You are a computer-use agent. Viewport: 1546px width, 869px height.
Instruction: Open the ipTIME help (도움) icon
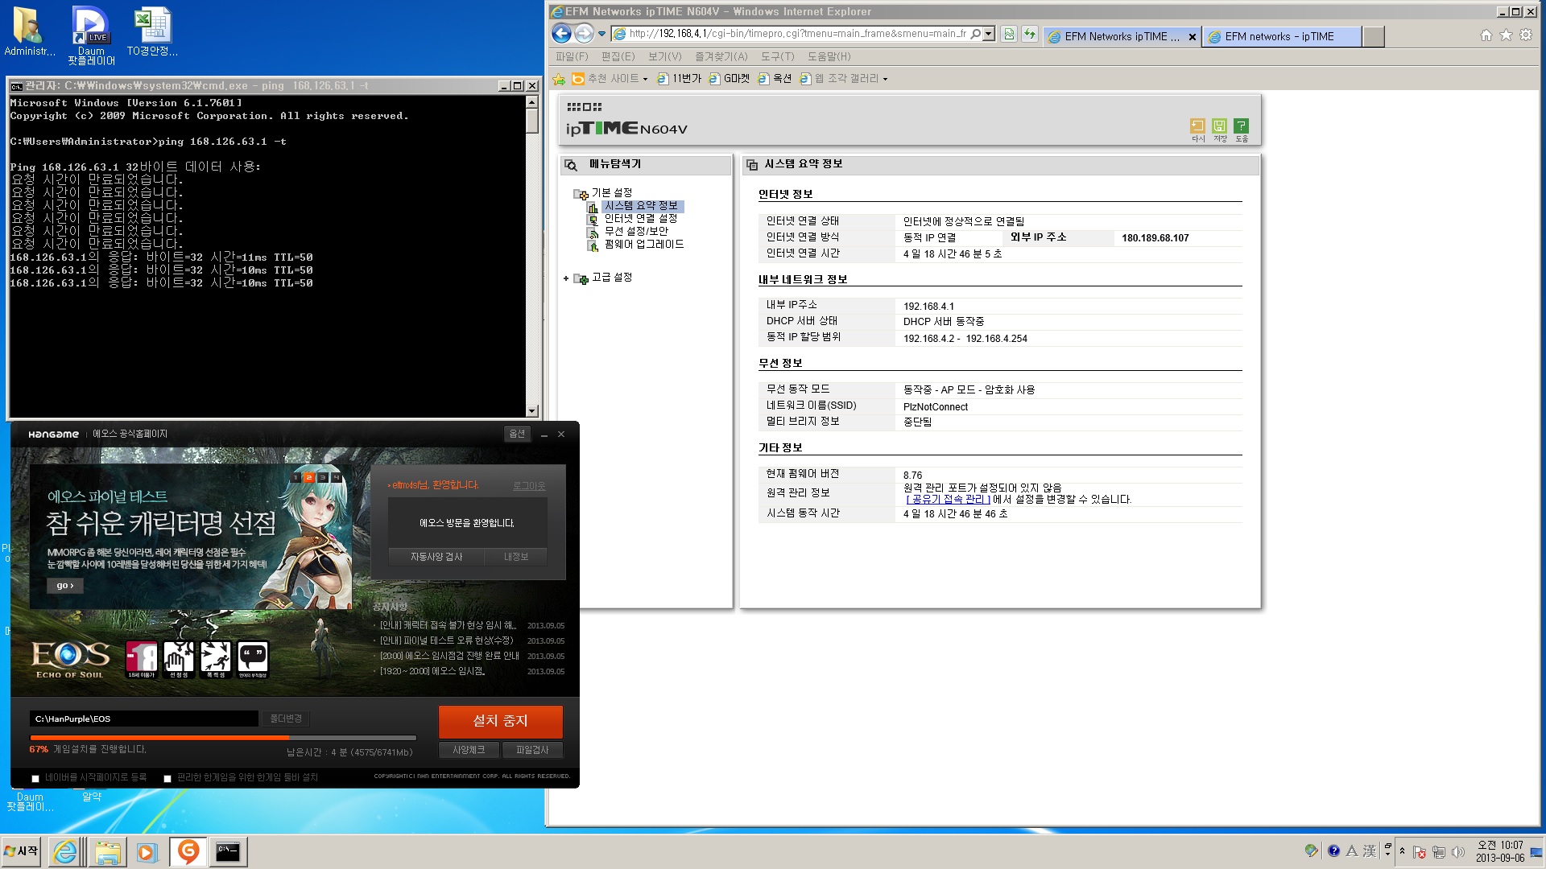pos(1241,126)
